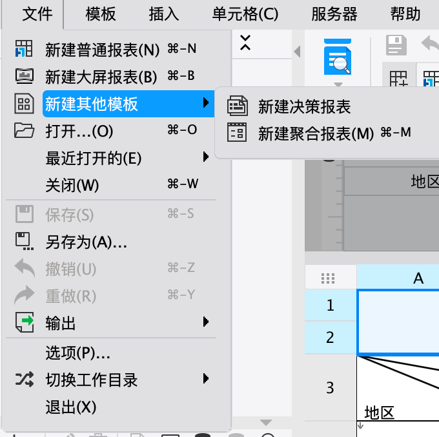Click the select-all corner of the grid
439x437 pixels.
[x=329, y=278]
